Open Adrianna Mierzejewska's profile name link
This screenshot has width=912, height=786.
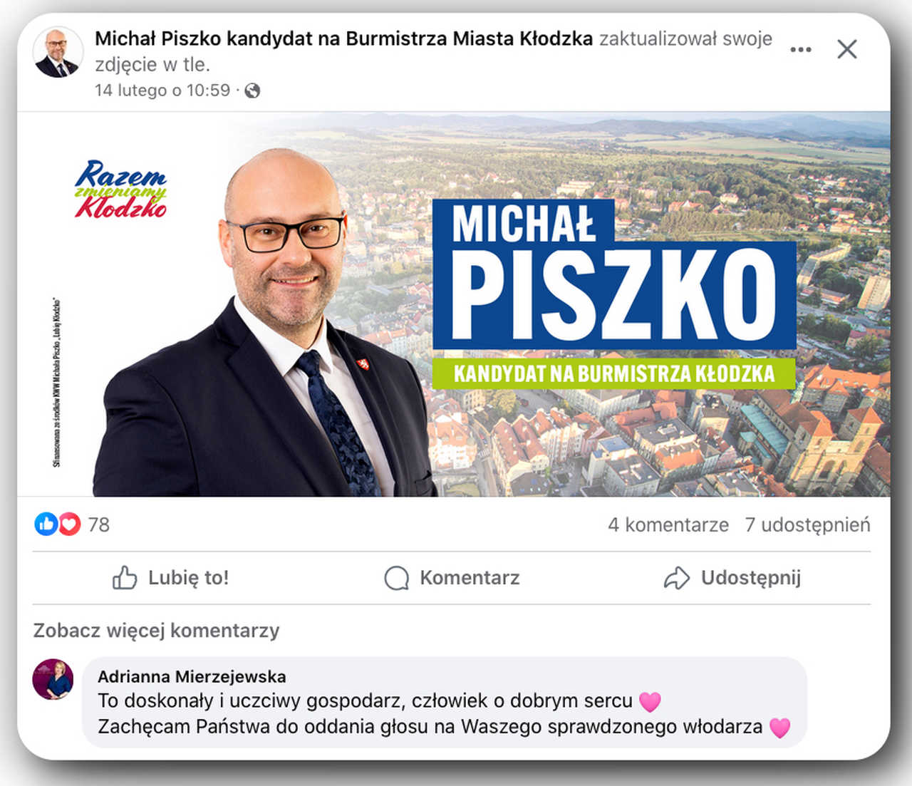click(192, 676)
